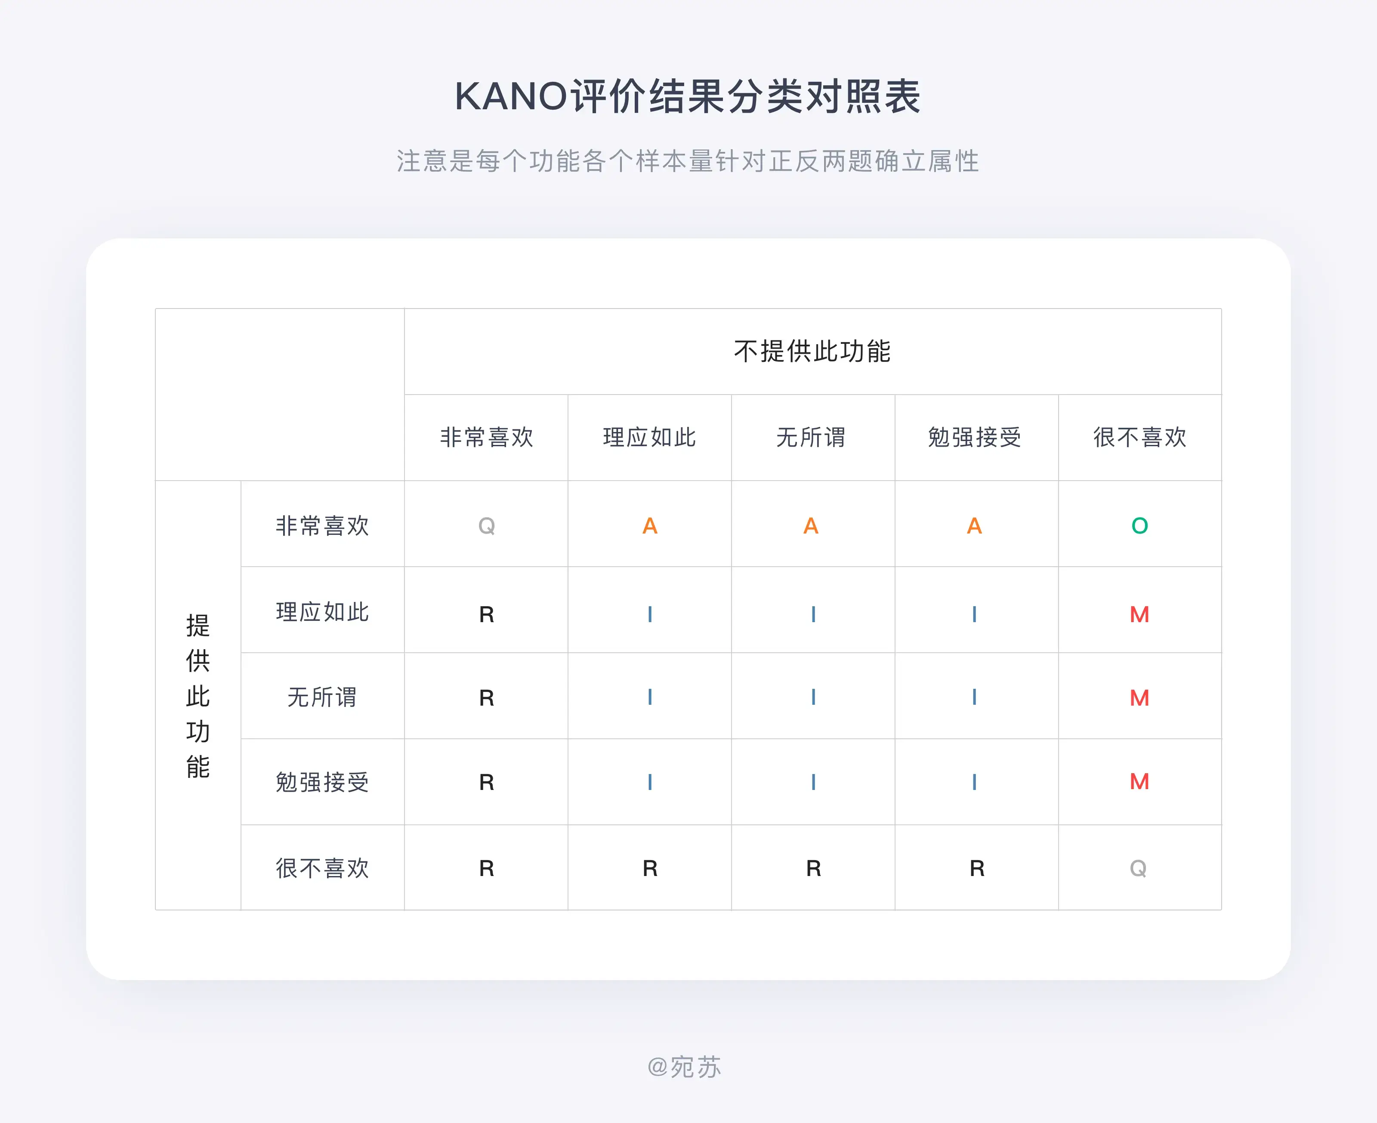Click the title KANO评价结果分类对照表

click(688, 96)
